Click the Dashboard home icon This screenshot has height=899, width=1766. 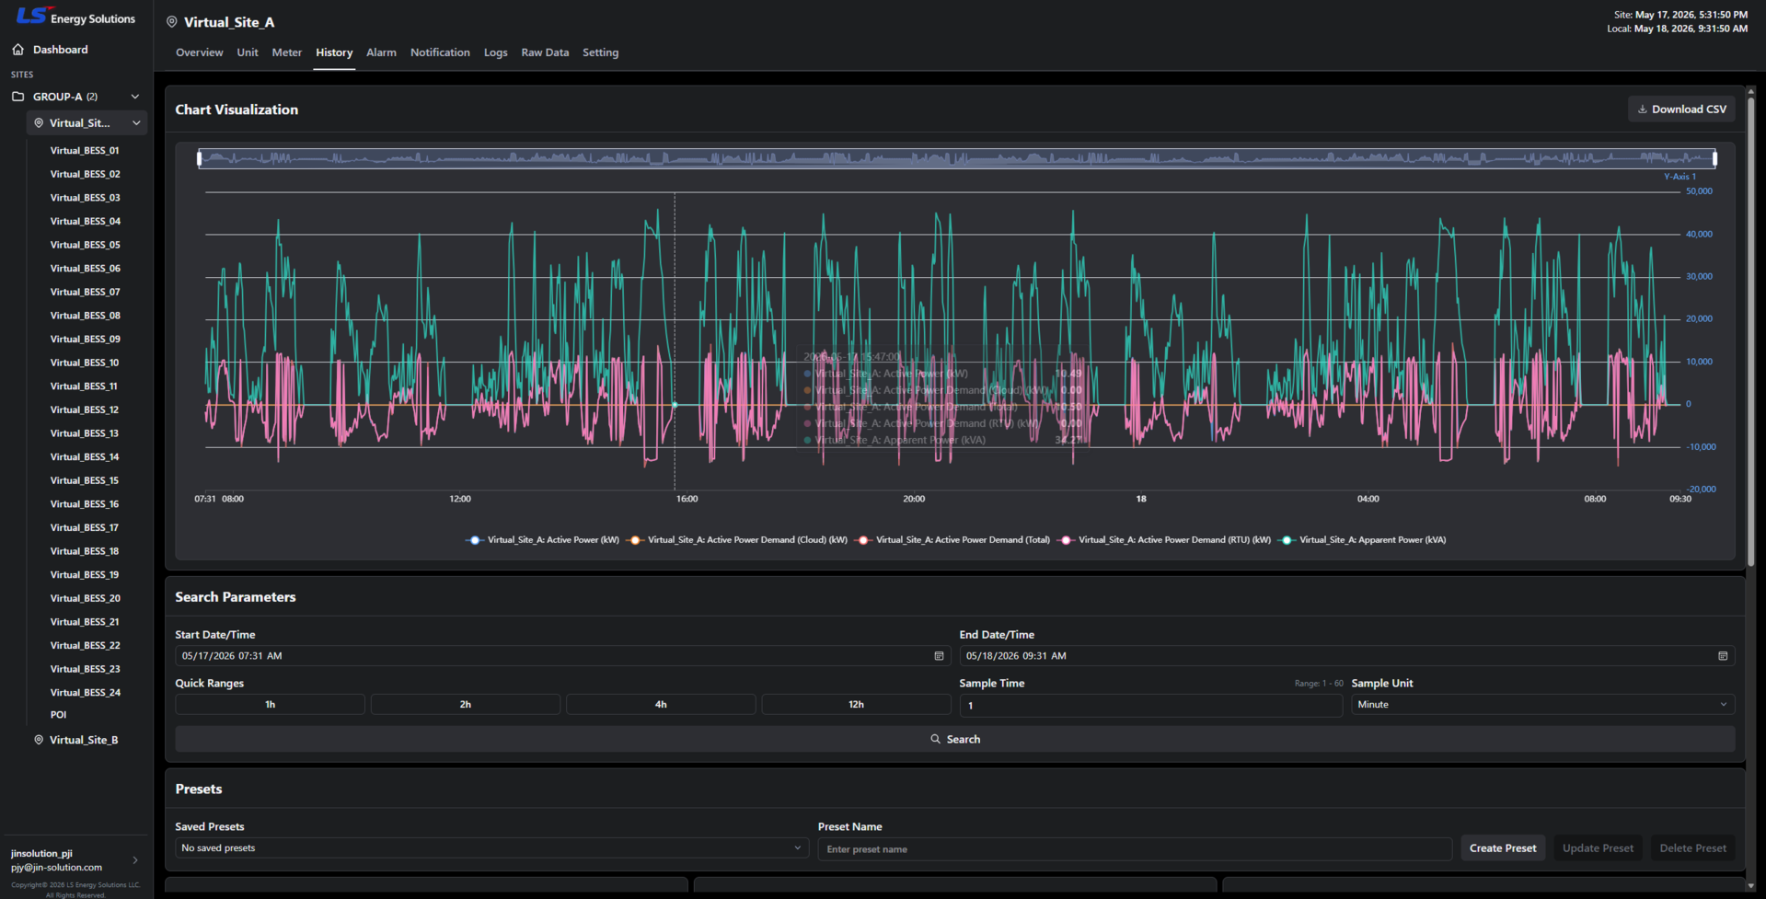pyautogui.click(x=18, y=50)
